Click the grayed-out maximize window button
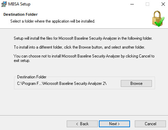Image resolution: width=168 pixels, height=130 pixels. pyautogui.click(x=147, y=4)
